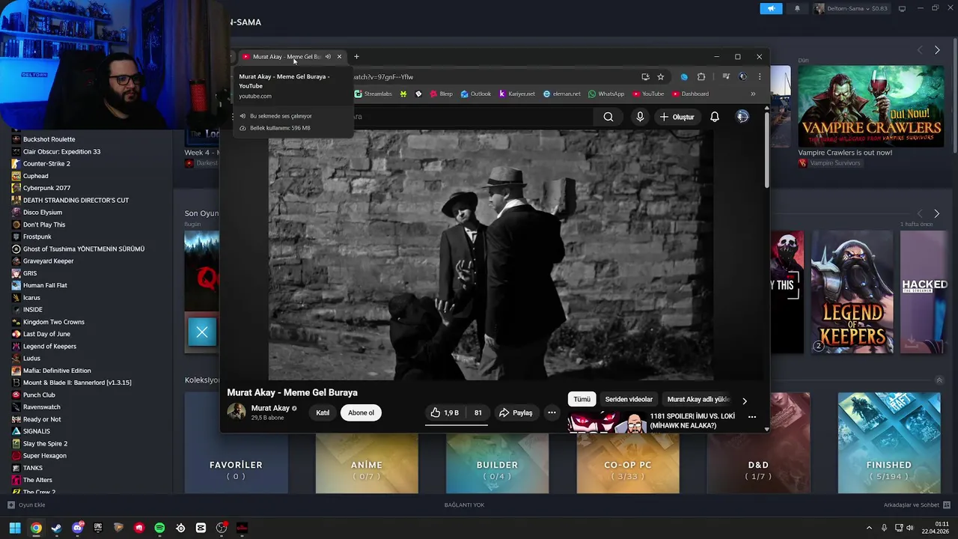Open Windows Start menu
Image resolution: width=958 pixels, height=539 pixels.
(15, 528)
